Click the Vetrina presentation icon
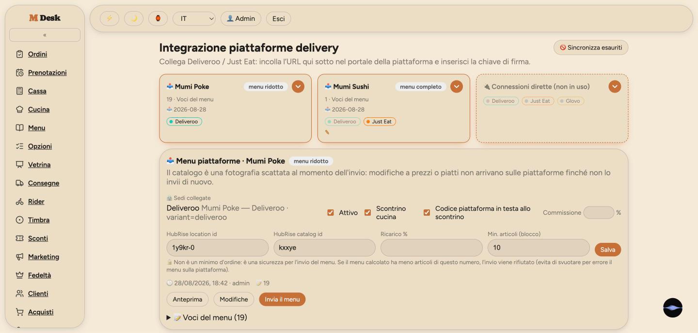The image size is (698, 333). tap(19, 165)
